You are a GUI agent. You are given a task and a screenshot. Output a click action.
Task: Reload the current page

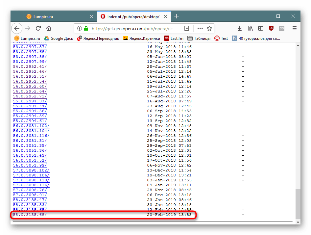coord(38,28)
